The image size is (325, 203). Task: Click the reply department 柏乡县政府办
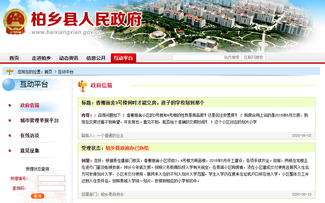(x=112, y=195)
